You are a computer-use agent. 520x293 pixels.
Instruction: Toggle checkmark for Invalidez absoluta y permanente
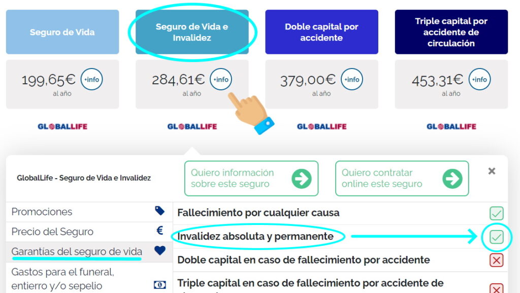coord(497,237)
